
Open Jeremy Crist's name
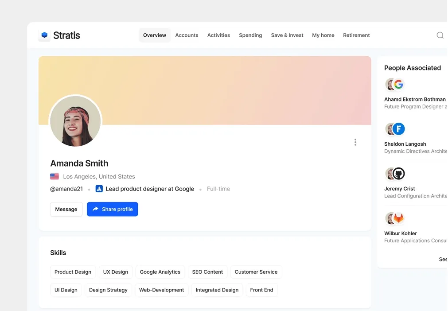tap(399, 188)
